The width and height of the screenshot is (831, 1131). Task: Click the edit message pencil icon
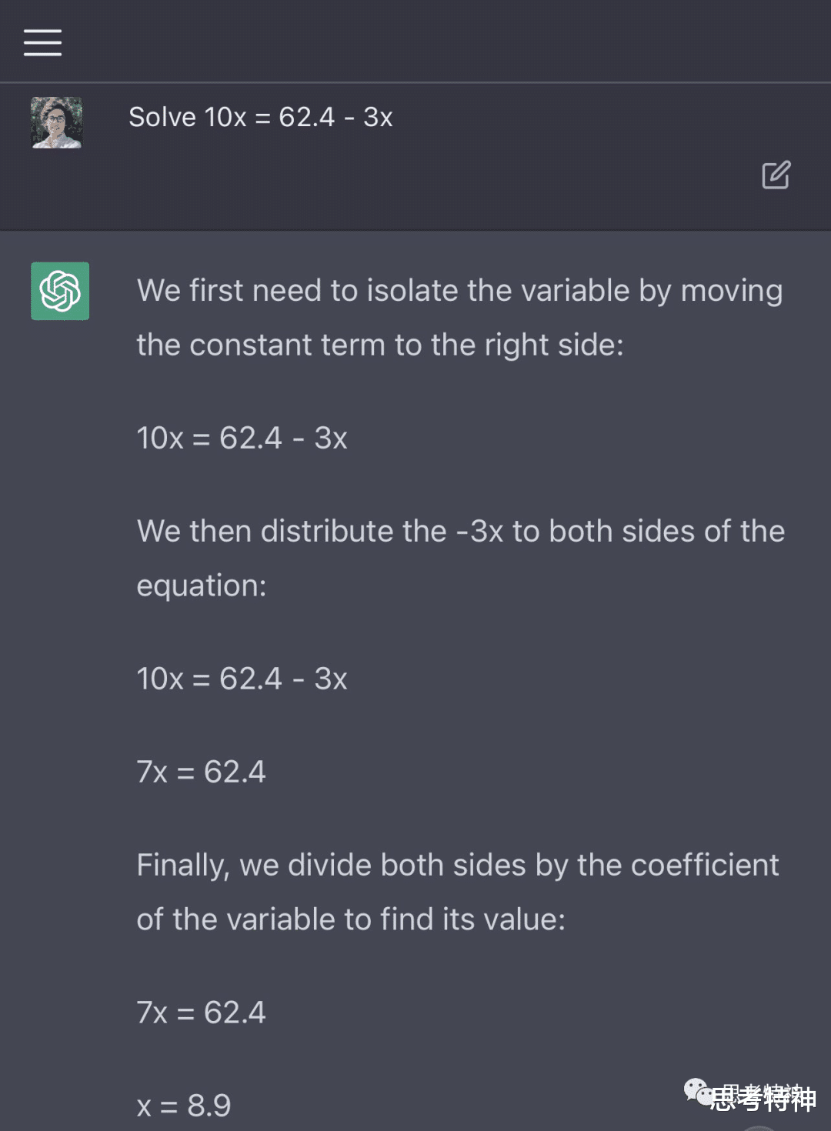776,175
